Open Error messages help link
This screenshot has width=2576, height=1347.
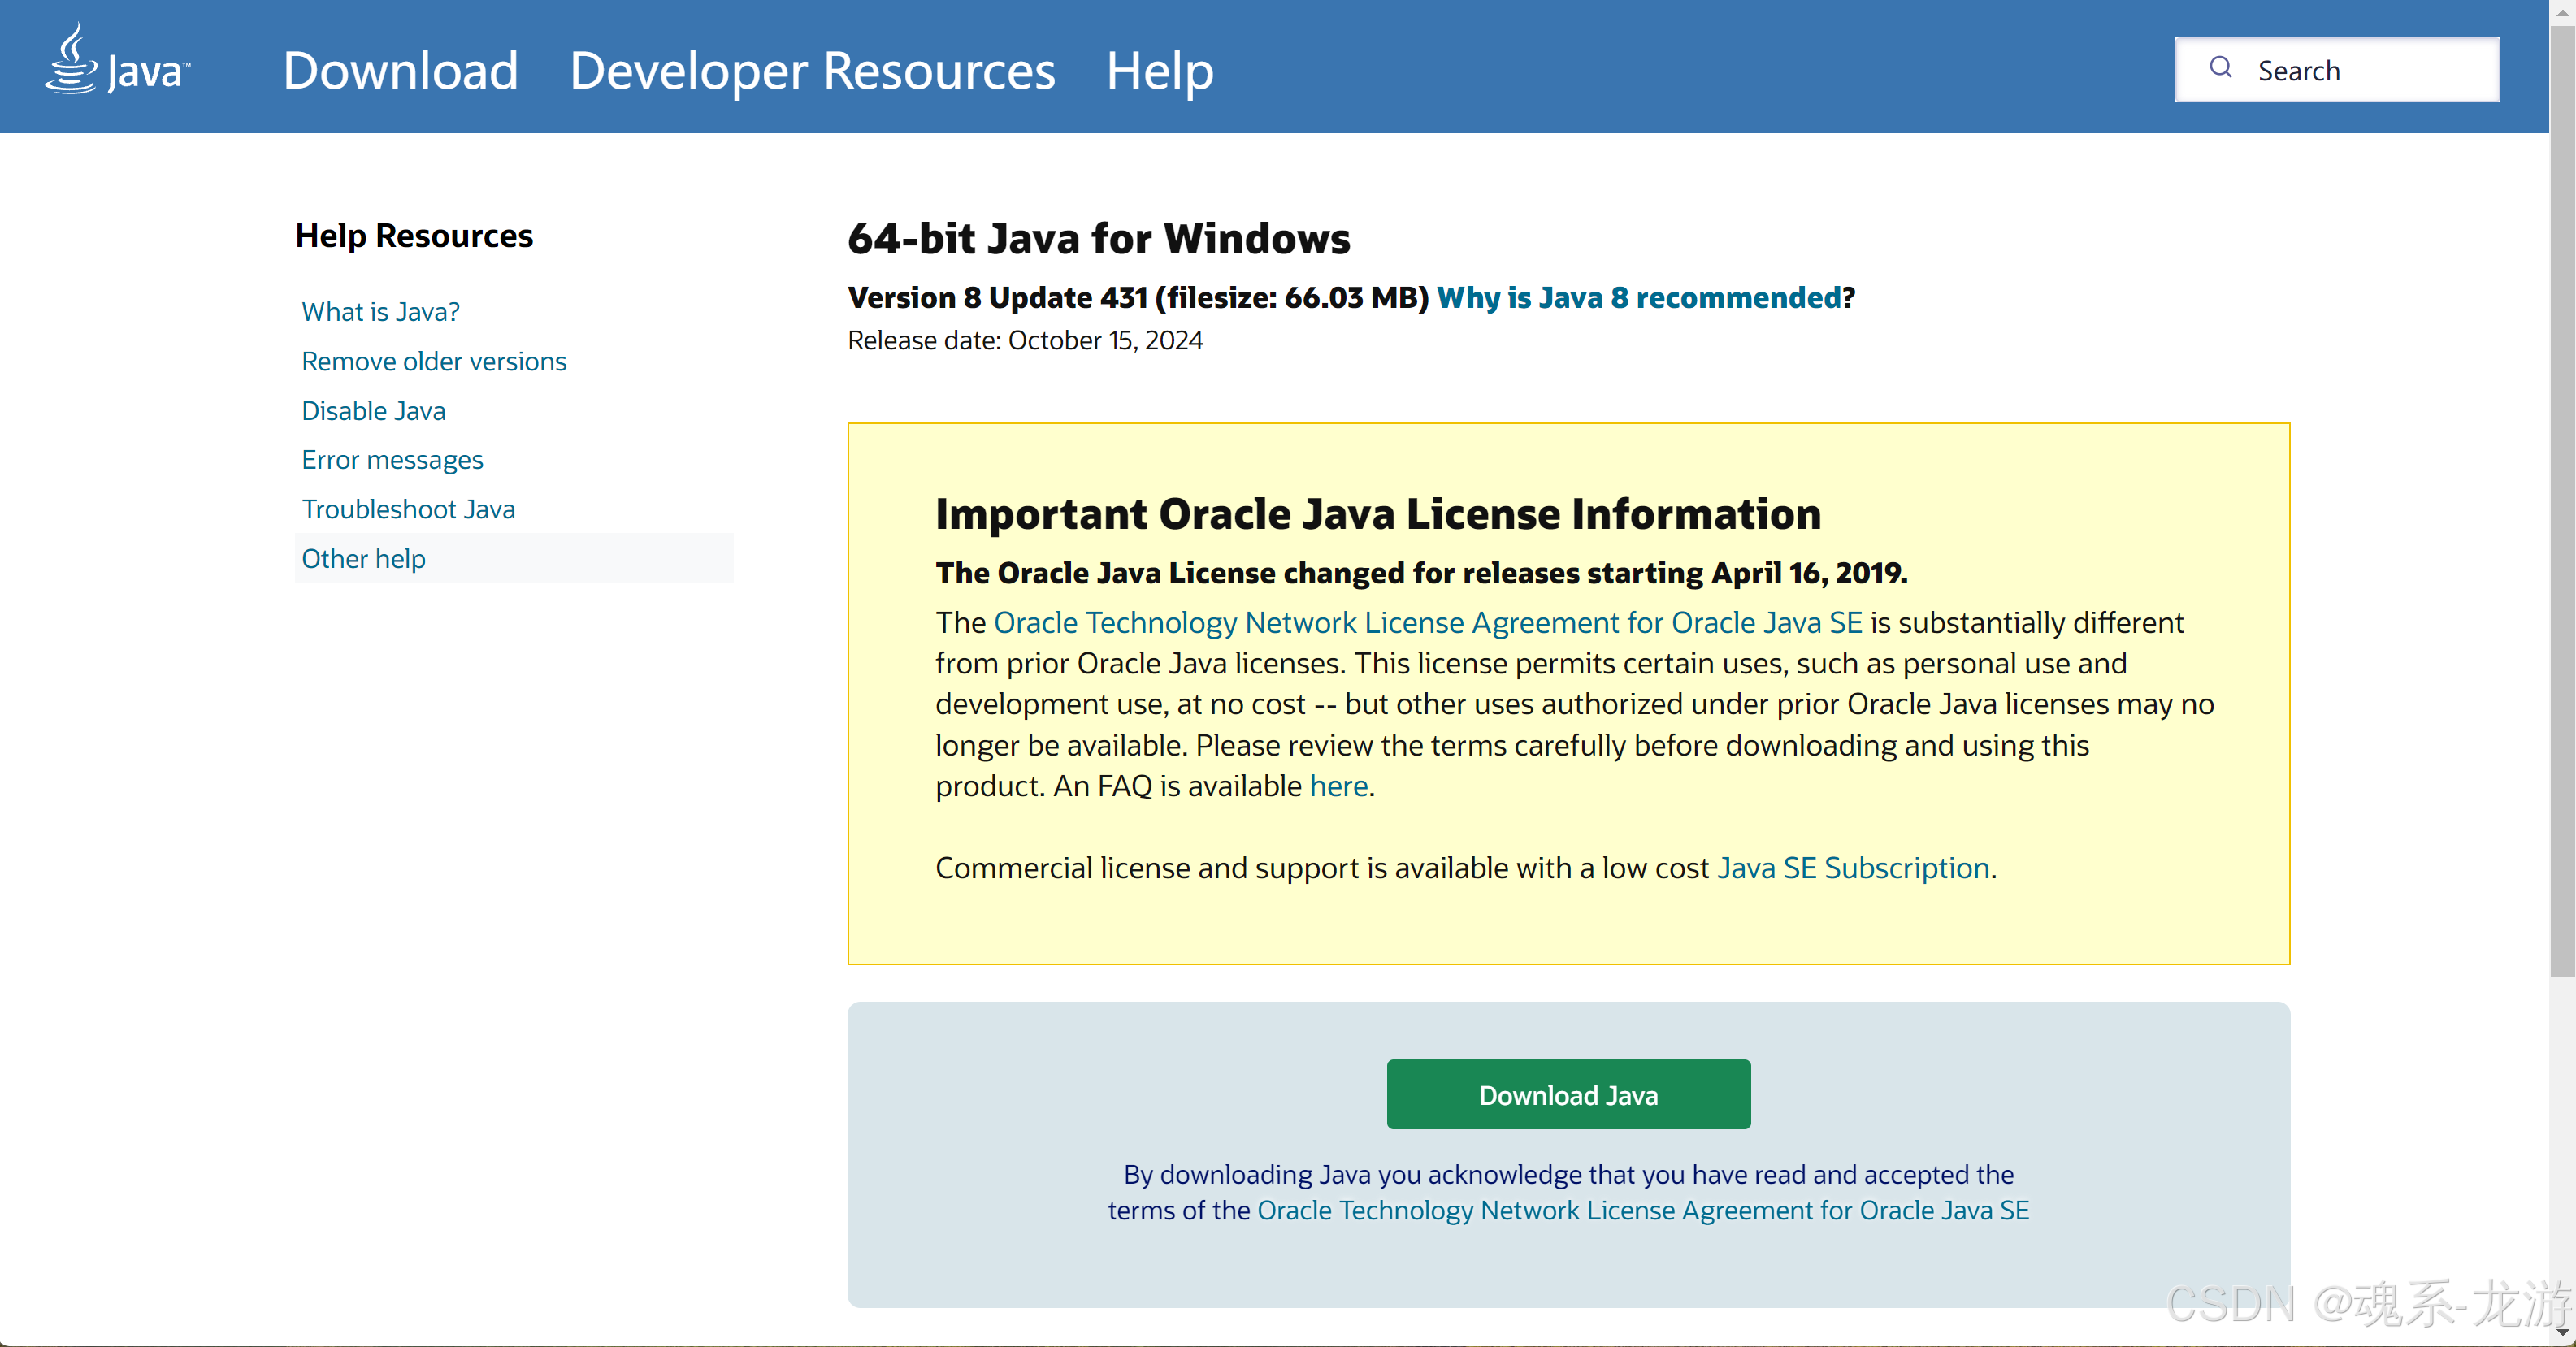392,460
